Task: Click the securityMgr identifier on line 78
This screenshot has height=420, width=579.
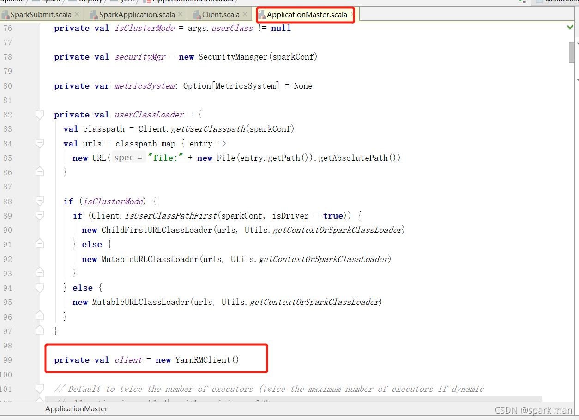Action: pos(140,57)
